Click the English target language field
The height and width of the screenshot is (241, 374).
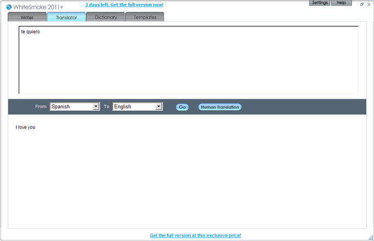pyautogui.click(x=137, y=107)
